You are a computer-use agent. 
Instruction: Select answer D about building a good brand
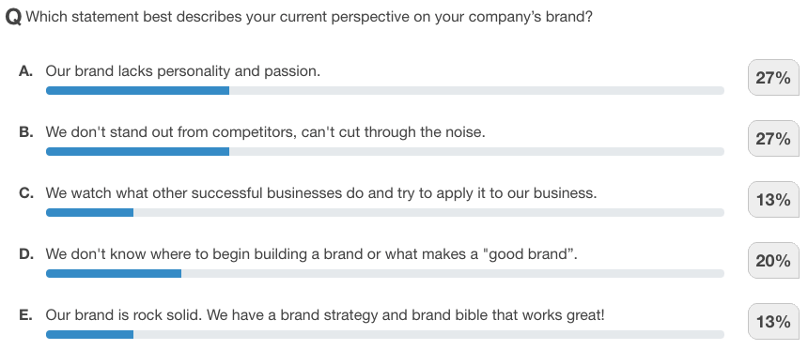tap(312, 254)
